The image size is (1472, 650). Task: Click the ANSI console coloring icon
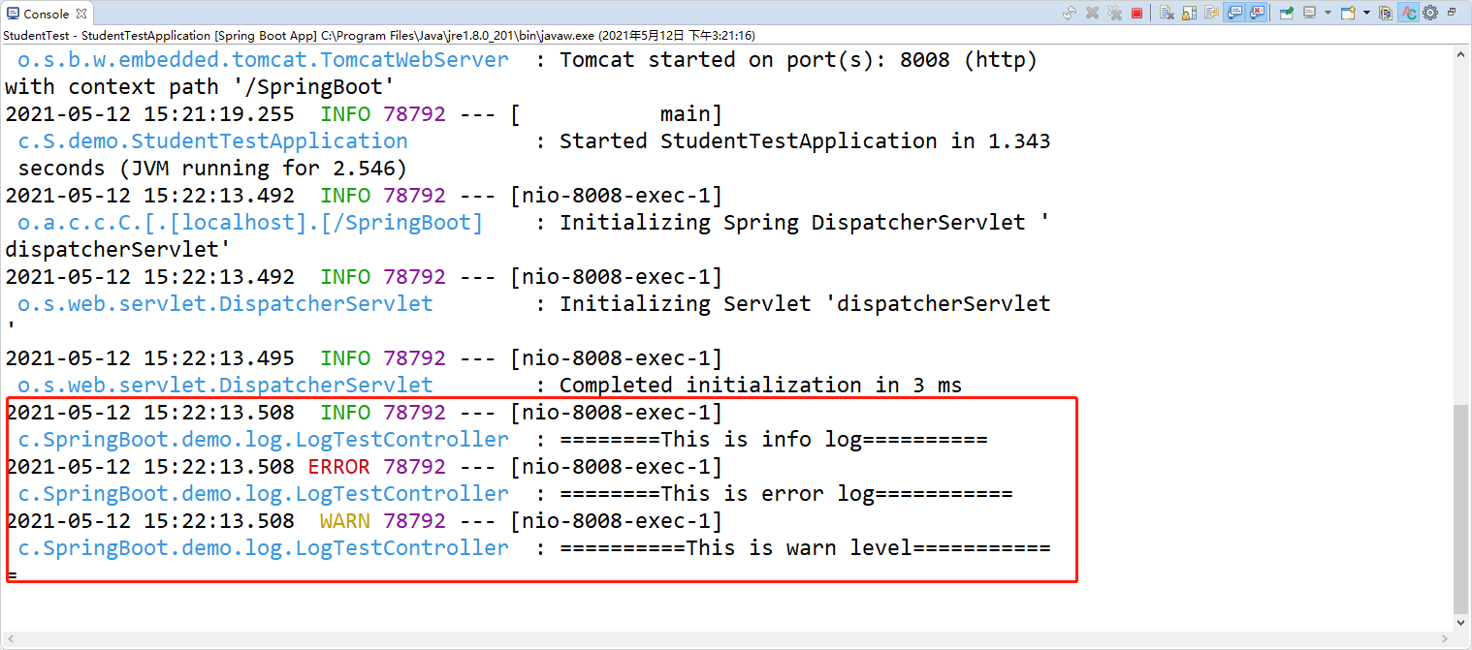(1408, 12)
